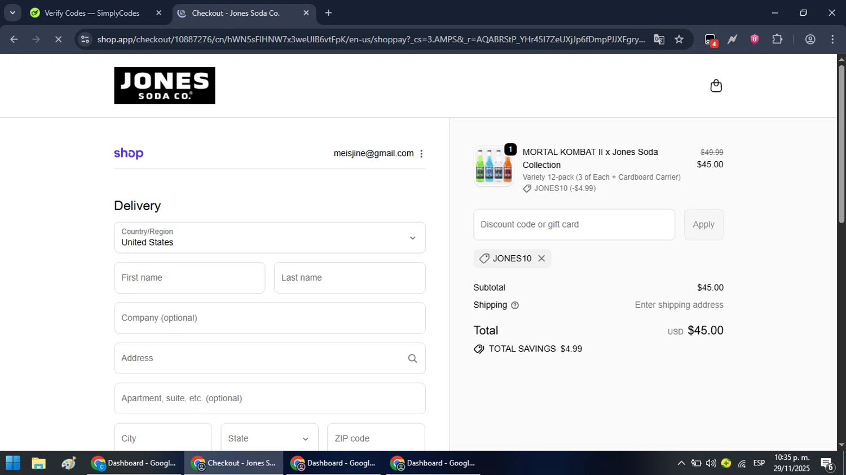Click the Mortal Kombat soda product thumbnail
This screenshot has width=846, height=475.
point(493,166)
